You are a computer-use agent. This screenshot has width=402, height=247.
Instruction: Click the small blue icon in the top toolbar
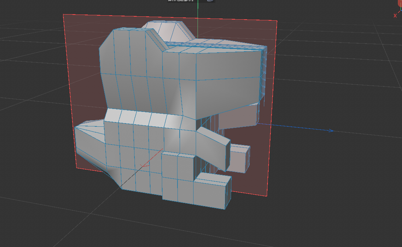coord(210,1)
